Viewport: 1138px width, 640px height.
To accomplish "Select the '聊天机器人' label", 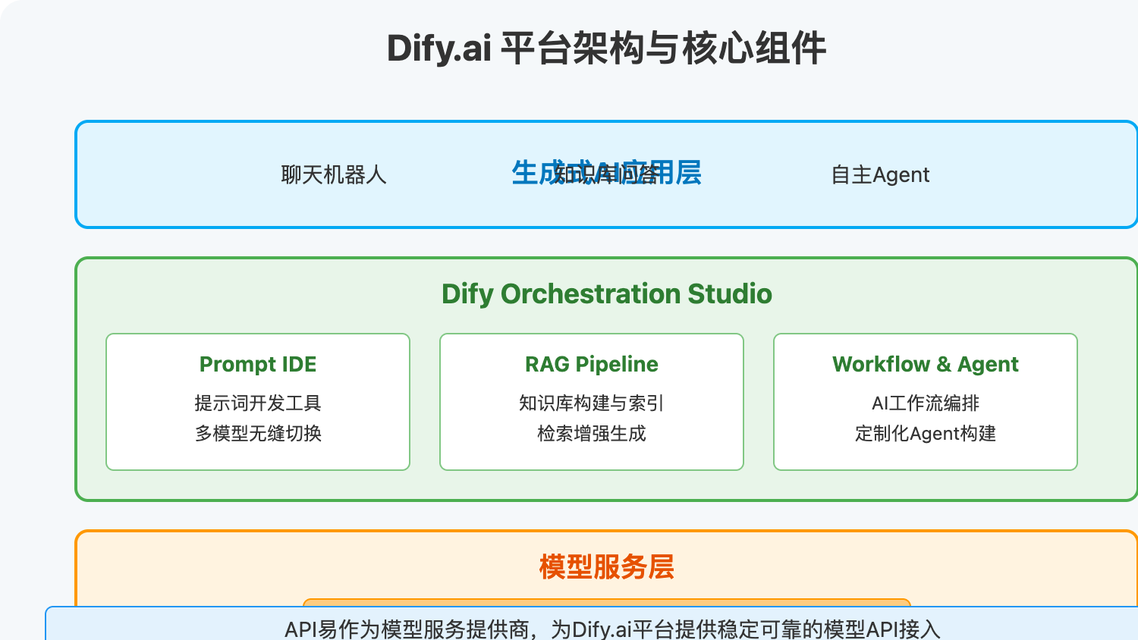I will click(x=334, y=175).
